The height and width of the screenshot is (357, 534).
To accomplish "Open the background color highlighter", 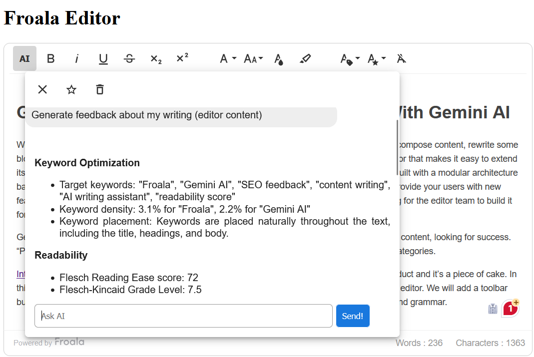I will [x=305, y=58].
